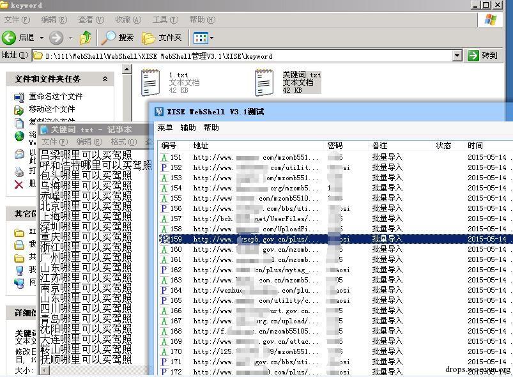This screenshot has height=377, width=513.
Task: Click the 重命名这个文件 icon
Action: coord(19,97)
